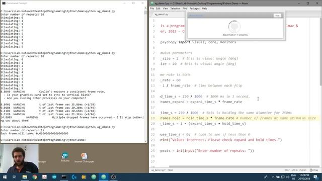Select the ag_demo1.py editor tab

[168, 15]
